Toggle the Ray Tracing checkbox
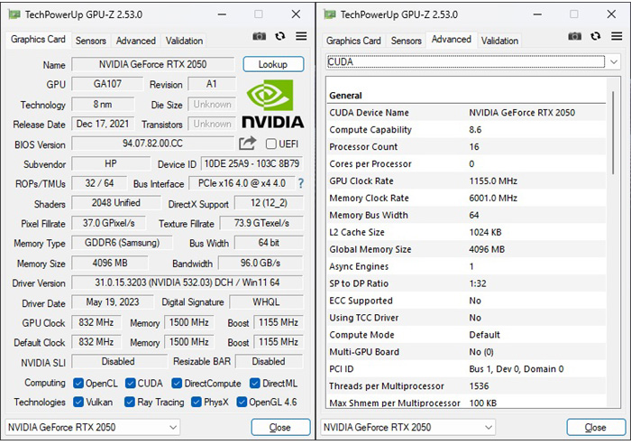 point(130,402)
